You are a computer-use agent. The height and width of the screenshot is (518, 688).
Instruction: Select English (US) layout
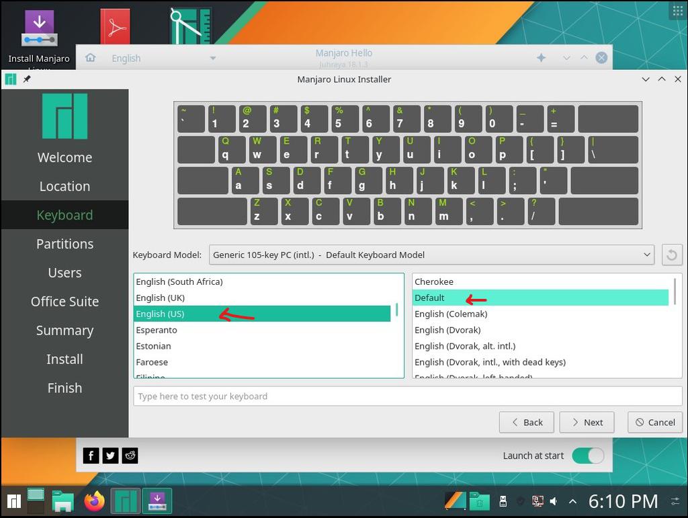[x=262, y=314]
